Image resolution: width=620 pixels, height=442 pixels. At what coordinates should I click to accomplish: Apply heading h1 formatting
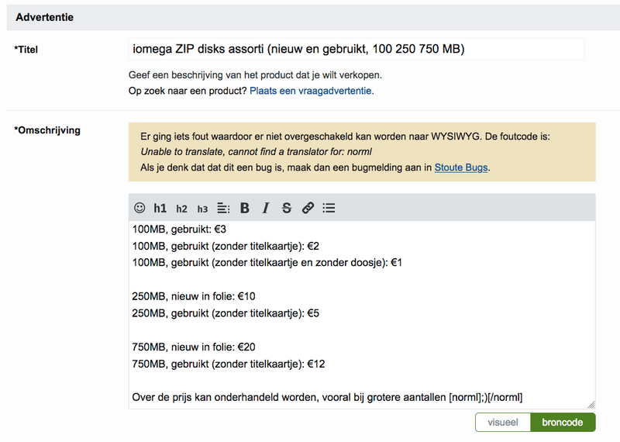[160, 208]
